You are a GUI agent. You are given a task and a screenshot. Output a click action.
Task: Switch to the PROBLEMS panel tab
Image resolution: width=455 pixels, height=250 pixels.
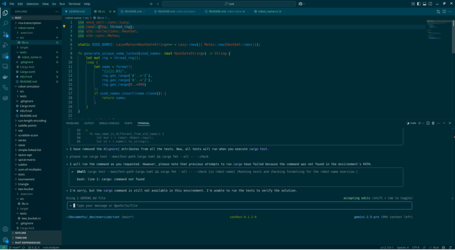(x=72, y=123)
